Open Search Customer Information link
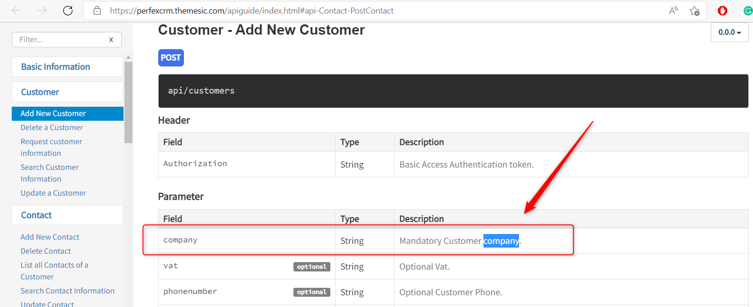753x307 pixels. click(x=50, y=173)
